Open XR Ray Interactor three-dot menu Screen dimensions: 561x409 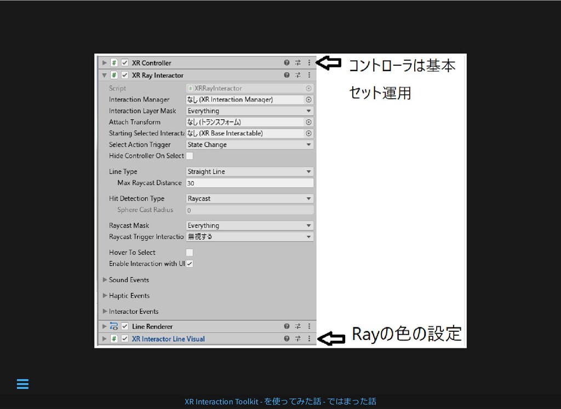(x=309, y=75)
